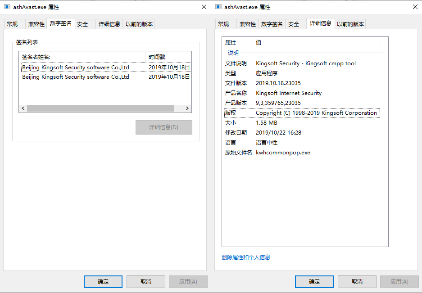Click the ashAvast.exe app icon in left title bar
Viewport: 422px width, 293px height.
tap(7, 7)
